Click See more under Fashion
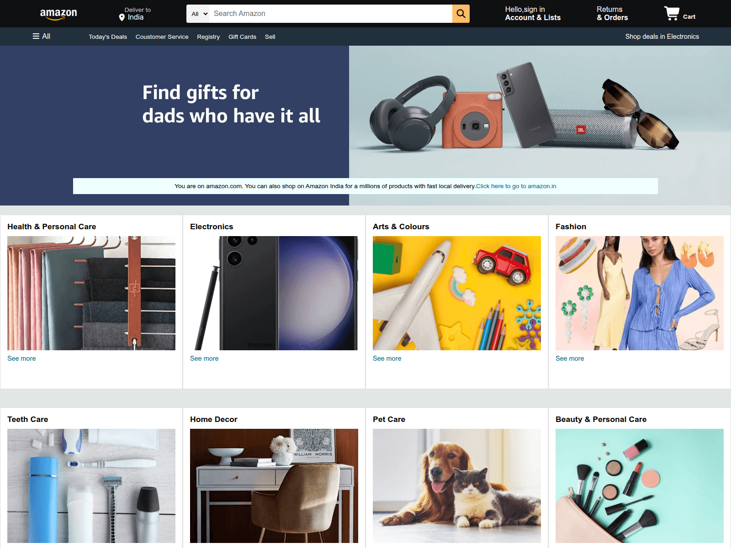 [570, 358]
